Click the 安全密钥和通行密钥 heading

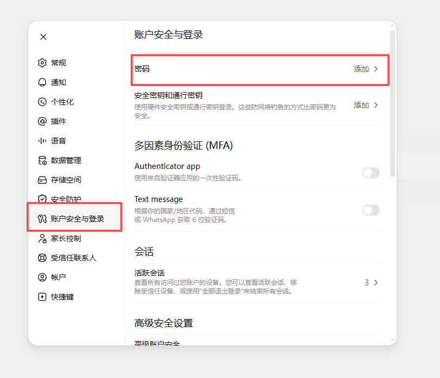click(169, 95)
